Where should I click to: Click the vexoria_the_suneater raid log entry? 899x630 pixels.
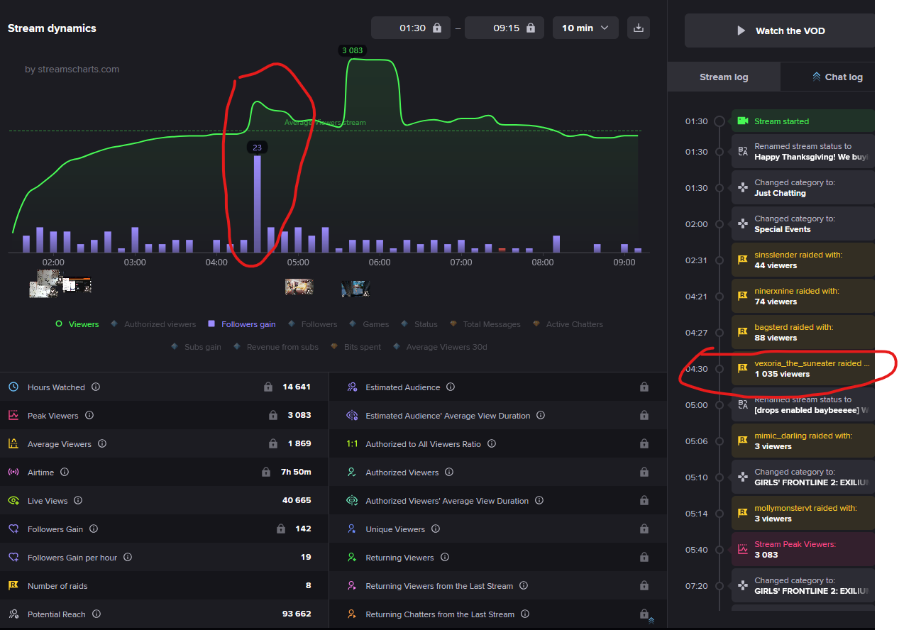coord(802,368)
